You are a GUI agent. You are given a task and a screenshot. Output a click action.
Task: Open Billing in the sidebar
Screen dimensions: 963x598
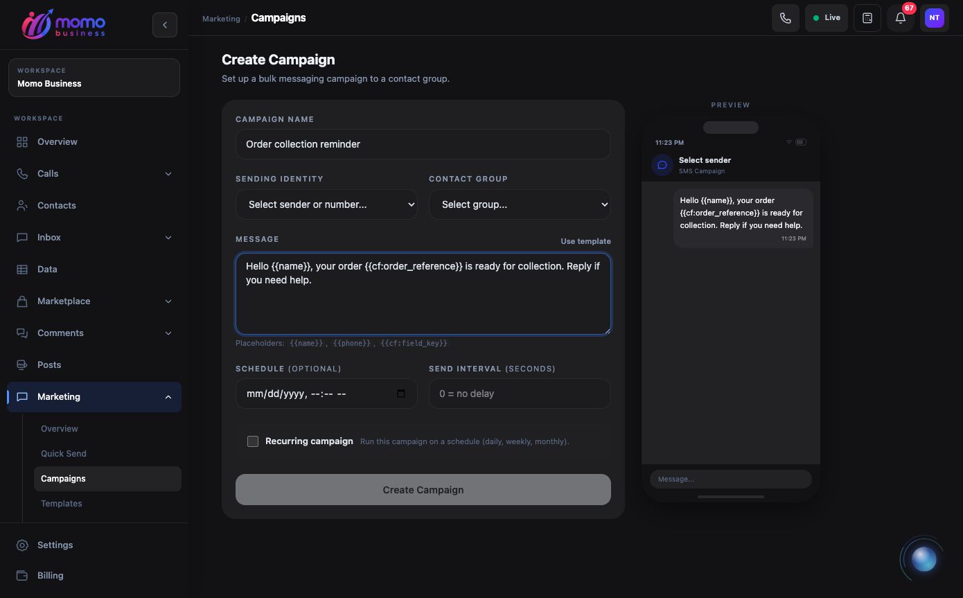pos(94,576)
